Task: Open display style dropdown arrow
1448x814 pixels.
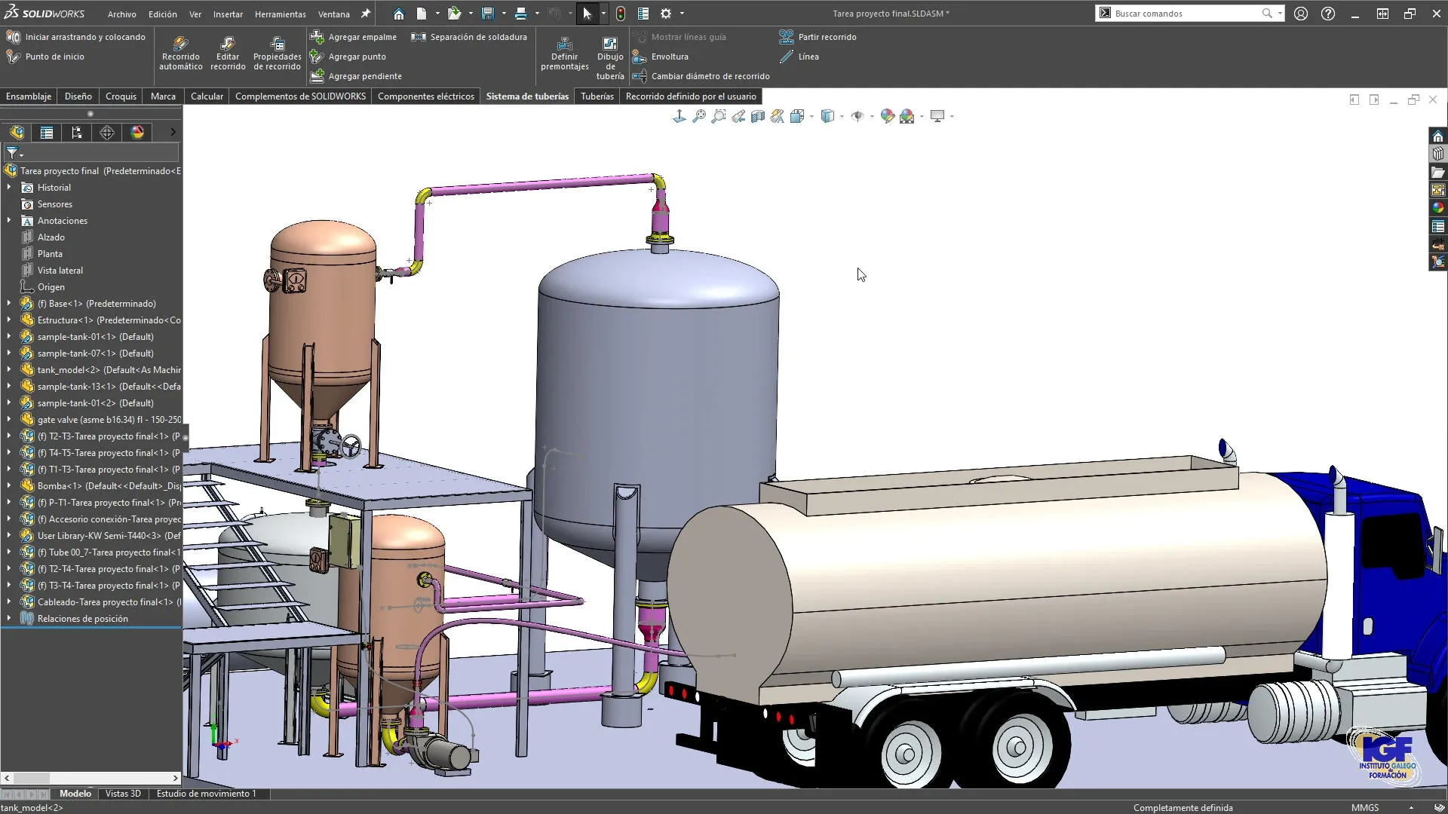Action: pos(842,116)
